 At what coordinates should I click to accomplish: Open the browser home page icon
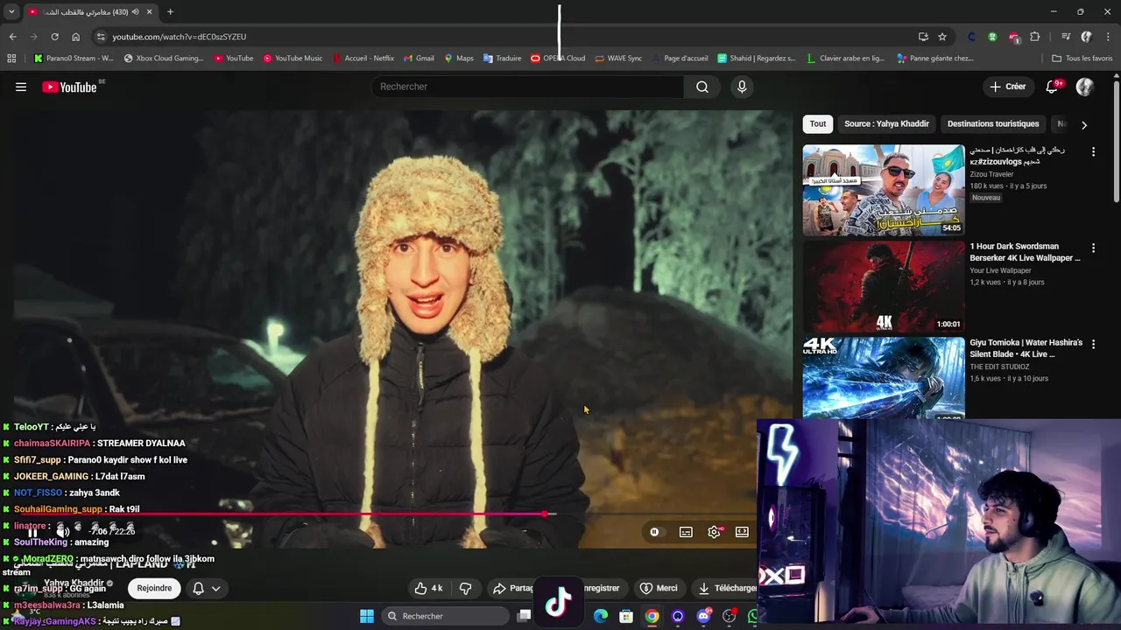click(x=75, y=37)
